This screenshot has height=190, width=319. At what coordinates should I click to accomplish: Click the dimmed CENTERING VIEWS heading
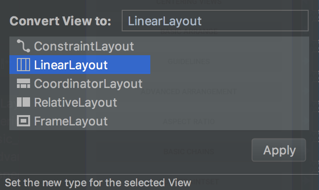pos(189,2)
